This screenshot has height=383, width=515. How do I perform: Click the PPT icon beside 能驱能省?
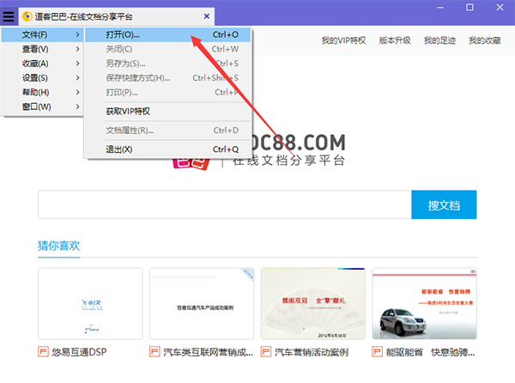pyautogui.click(x=378, y=352)
